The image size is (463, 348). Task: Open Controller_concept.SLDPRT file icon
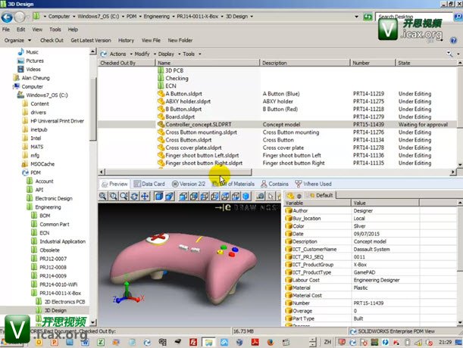pyautogui.click(x=161, y=124)
